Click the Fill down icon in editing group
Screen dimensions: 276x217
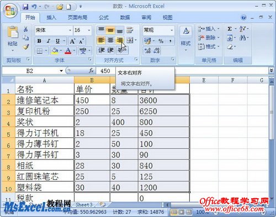[x=230, y=38]
